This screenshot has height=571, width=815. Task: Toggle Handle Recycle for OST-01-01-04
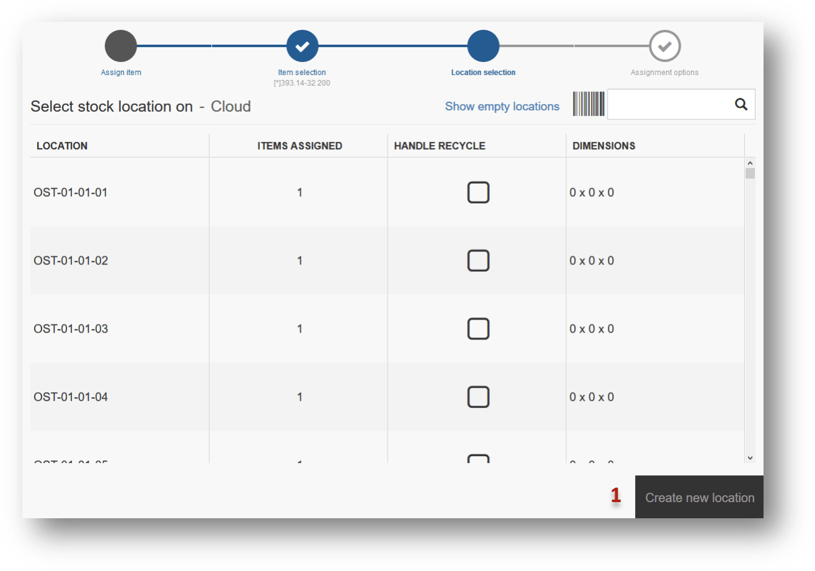click(x=478, y=397)
